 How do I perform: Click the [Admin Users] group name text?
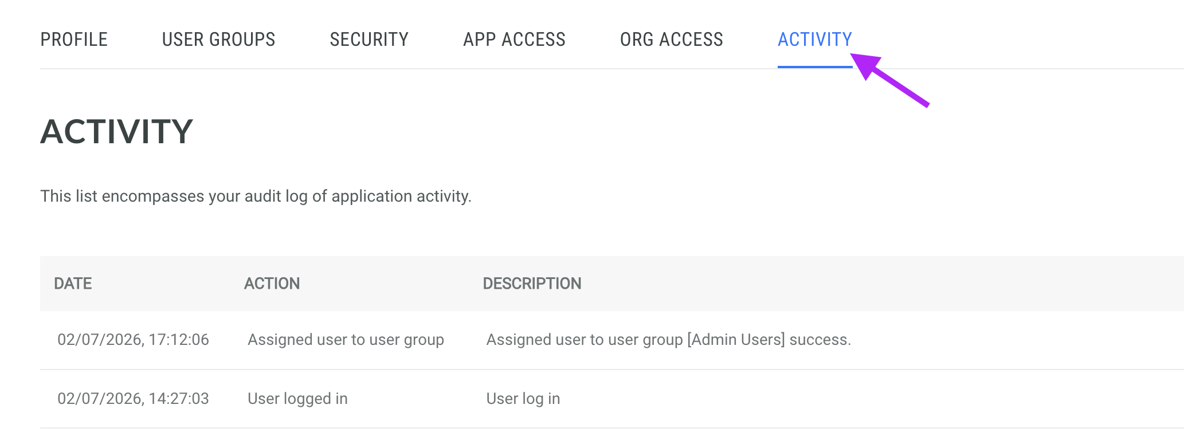tap(736, 340)
